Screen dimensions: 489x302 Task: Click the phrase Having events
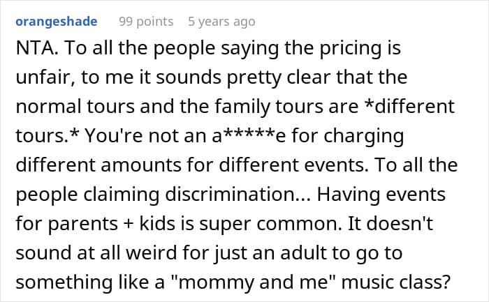pyautogui.click(x=381, y=195)
